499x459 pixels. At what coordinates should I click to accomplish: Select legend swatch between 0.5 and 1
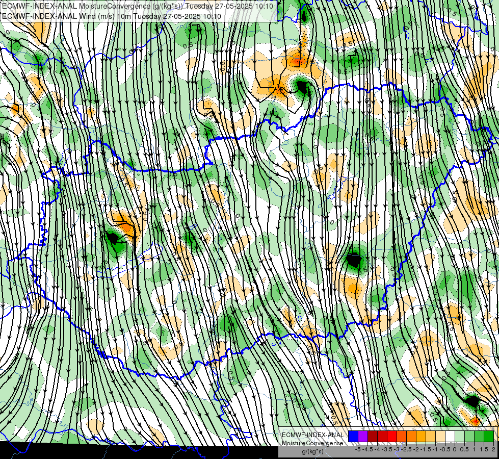click(x=469, y=437)
